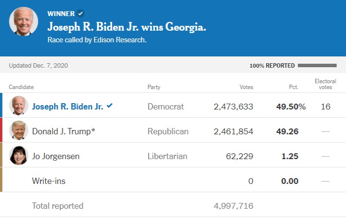Click Biden's large portrait in banner
Image resolution: width=346 pixels, height=218 pixels.
click(23, 21)
